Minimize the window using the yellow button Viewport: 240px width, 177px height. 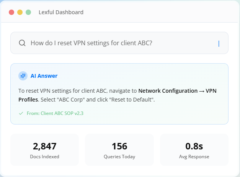[20, 12]
